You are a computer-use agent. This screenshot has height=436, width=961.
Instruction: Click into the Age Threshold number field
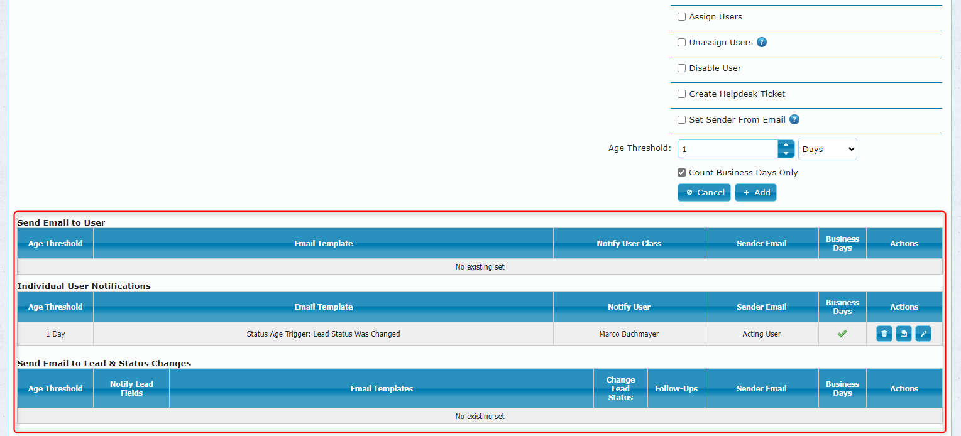[728, 150]
